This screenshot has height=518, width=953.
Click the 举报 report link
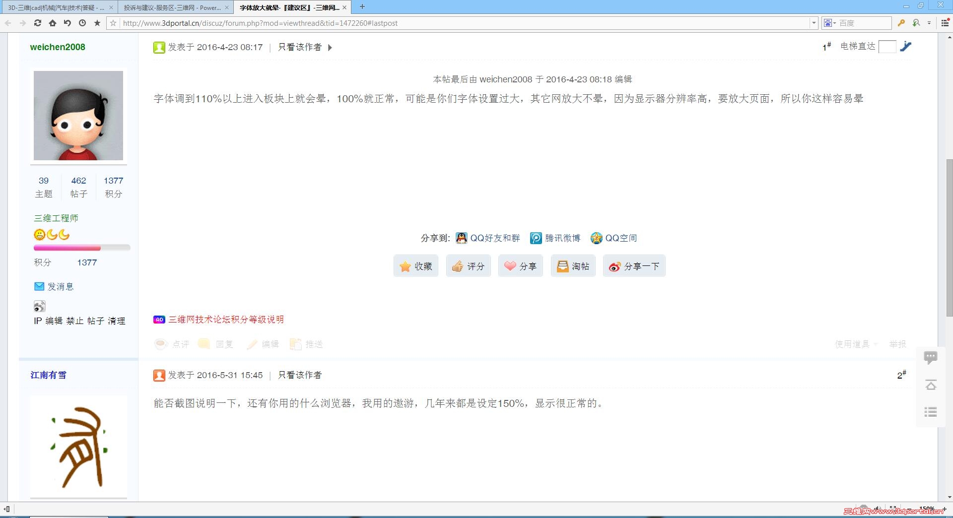(x=897, y=344)
